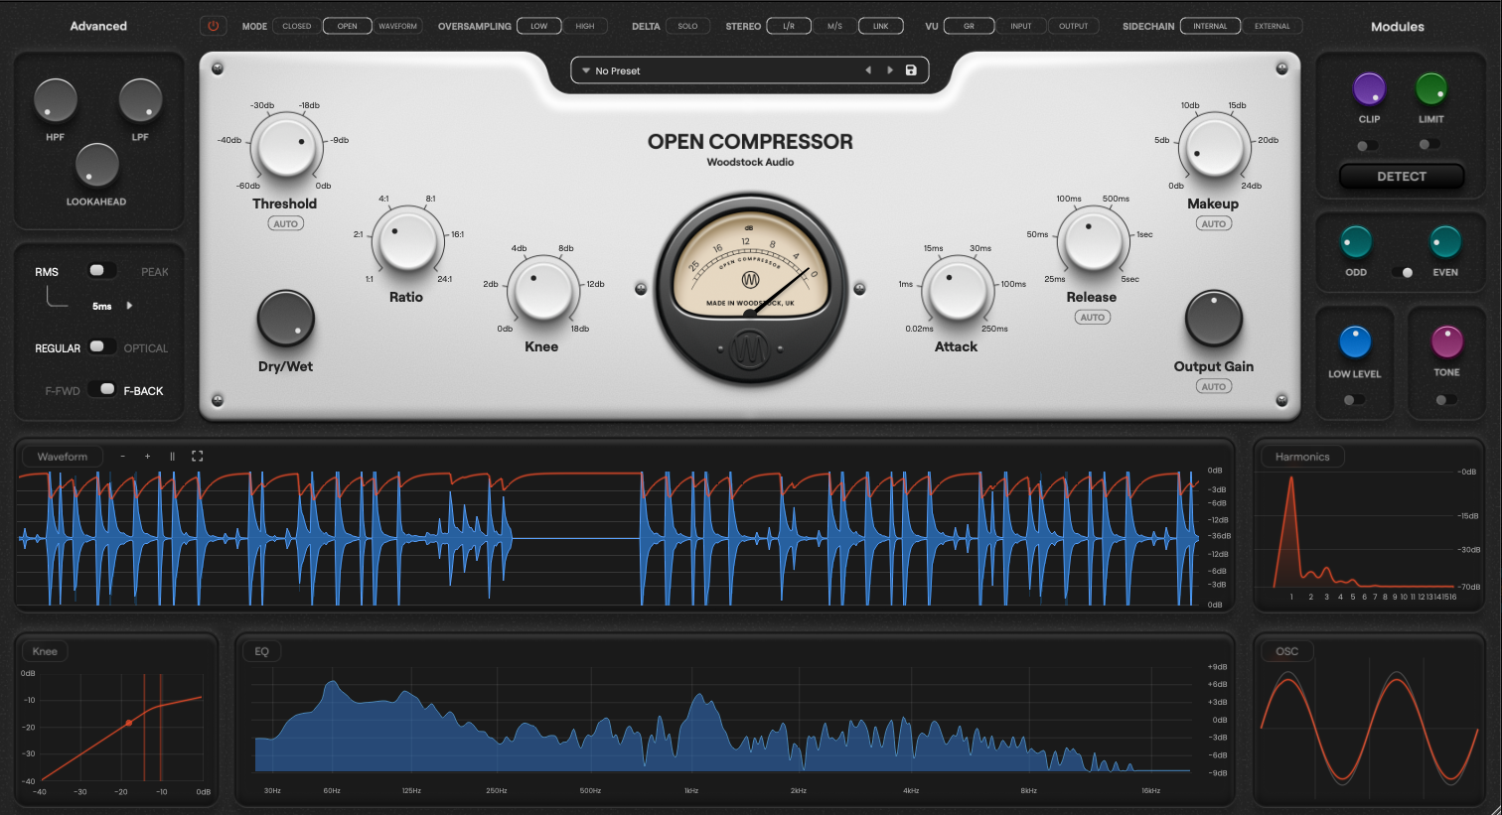Enable Auto under the Threshold knob

(285, 223)
